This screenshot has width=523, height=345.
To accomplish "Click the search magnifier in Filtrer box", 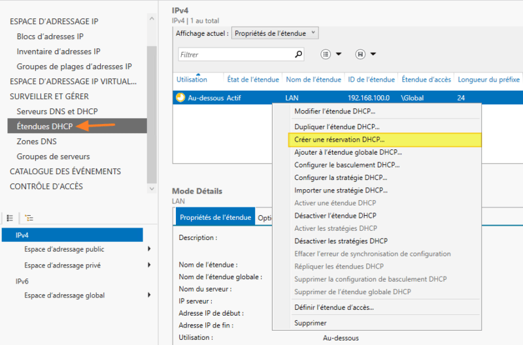I will (299, 54).
